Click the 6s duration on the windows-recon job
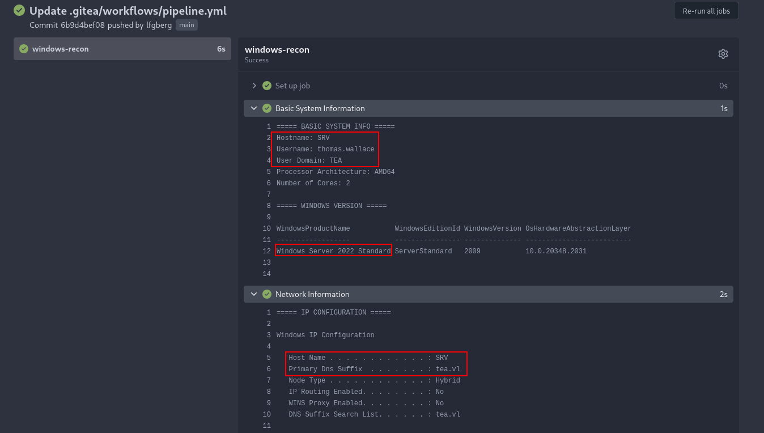This screenshot has height=433, width=764. (221, 49)
